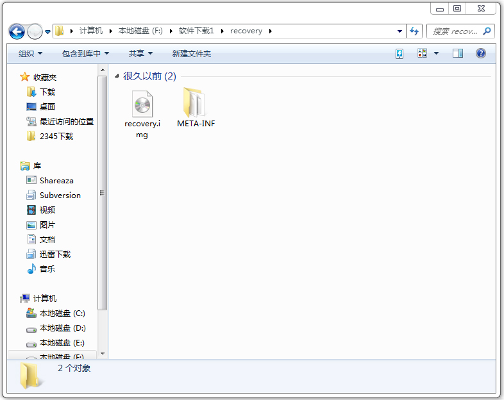Click the magnifier search icon
Viewport: 504px width, 400px height.
tap(487, 31)
